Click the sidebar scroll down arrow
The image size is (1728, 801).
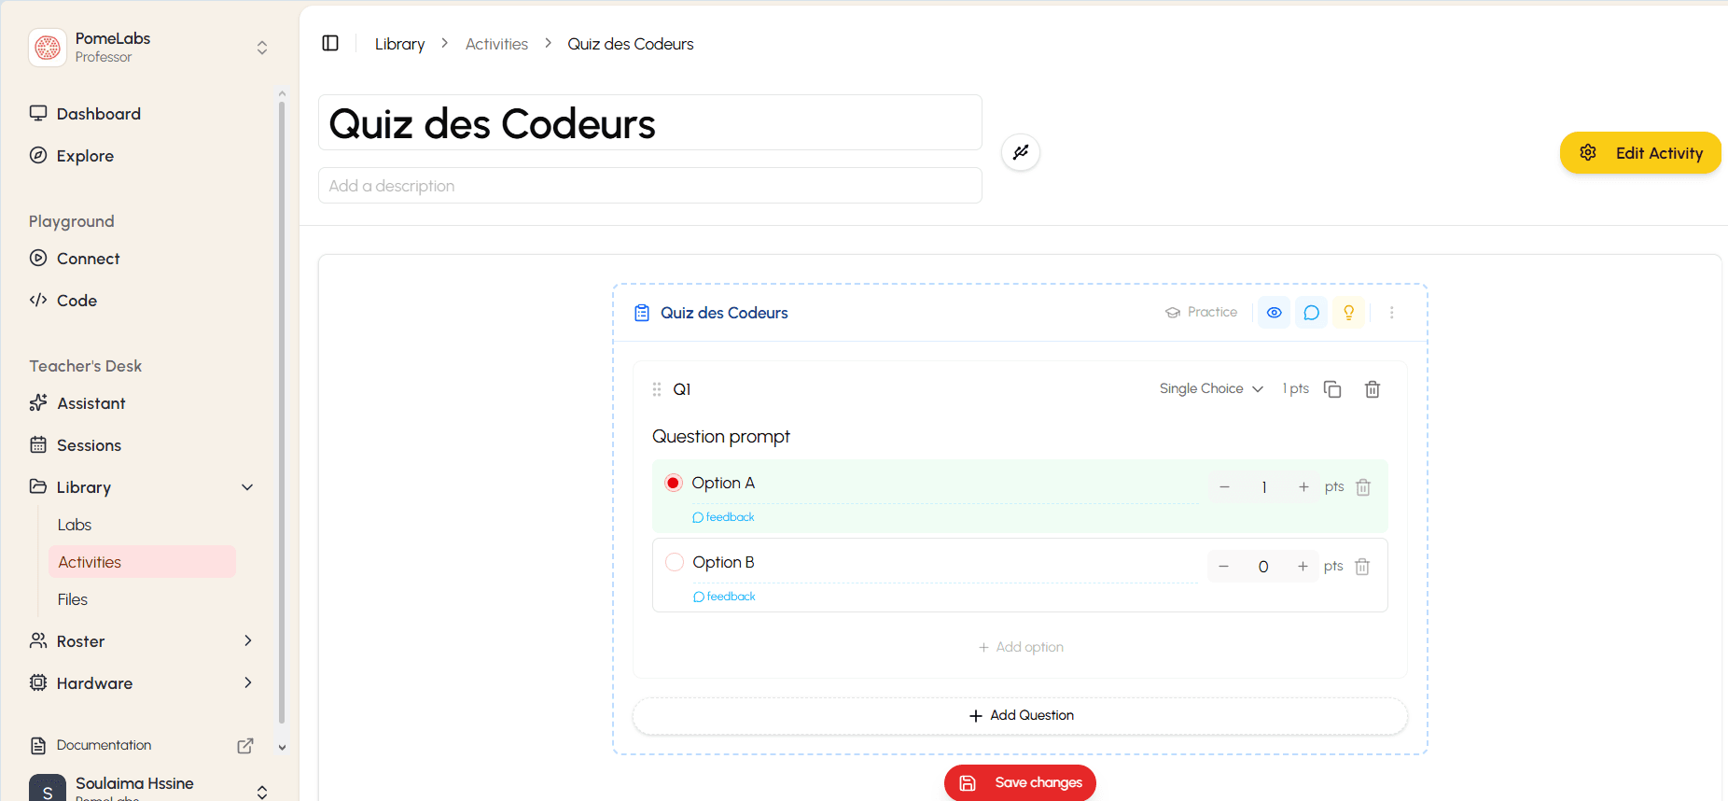(282, 747)
